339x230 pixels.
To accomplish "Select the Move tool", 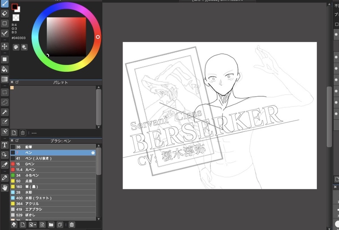I will [5, 46].
